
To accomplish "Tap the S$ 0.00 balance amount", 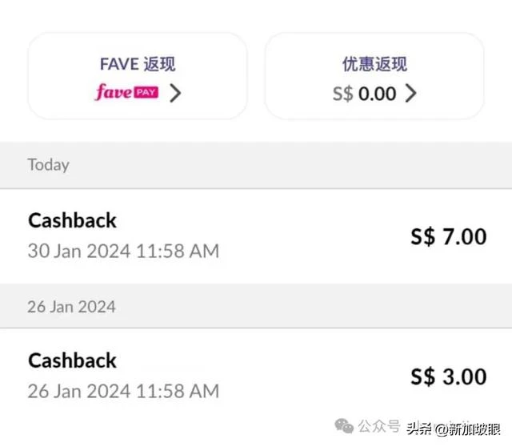I will coord(365,94).
